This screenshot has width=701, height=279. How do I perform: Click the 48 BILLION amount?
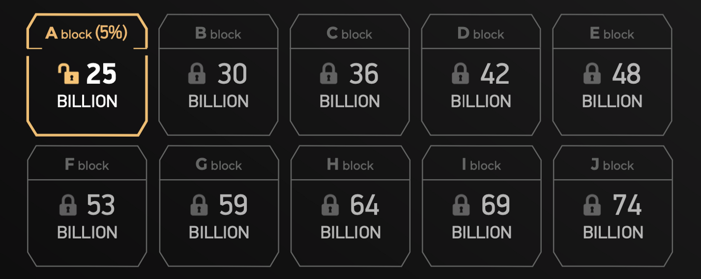(612, 87)
